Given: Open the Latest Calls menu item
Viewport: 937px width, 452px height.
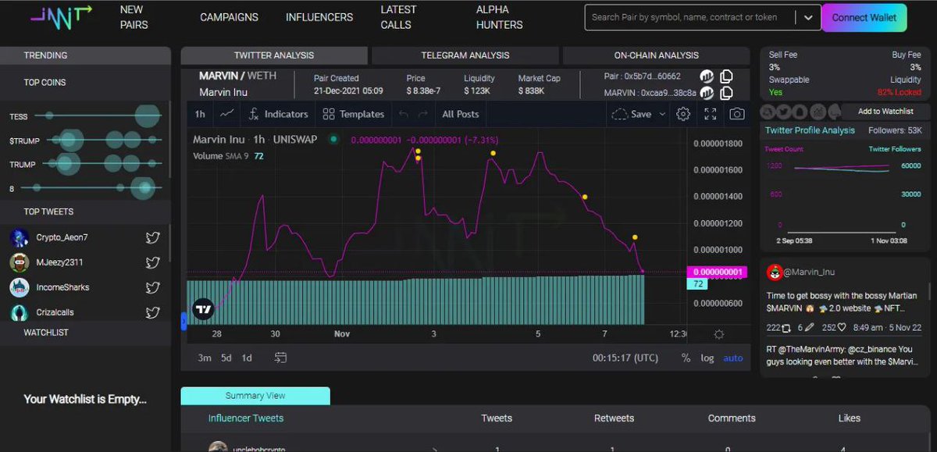Looking at the screenshot, I should pyautogui.click(x=398, y=17).
